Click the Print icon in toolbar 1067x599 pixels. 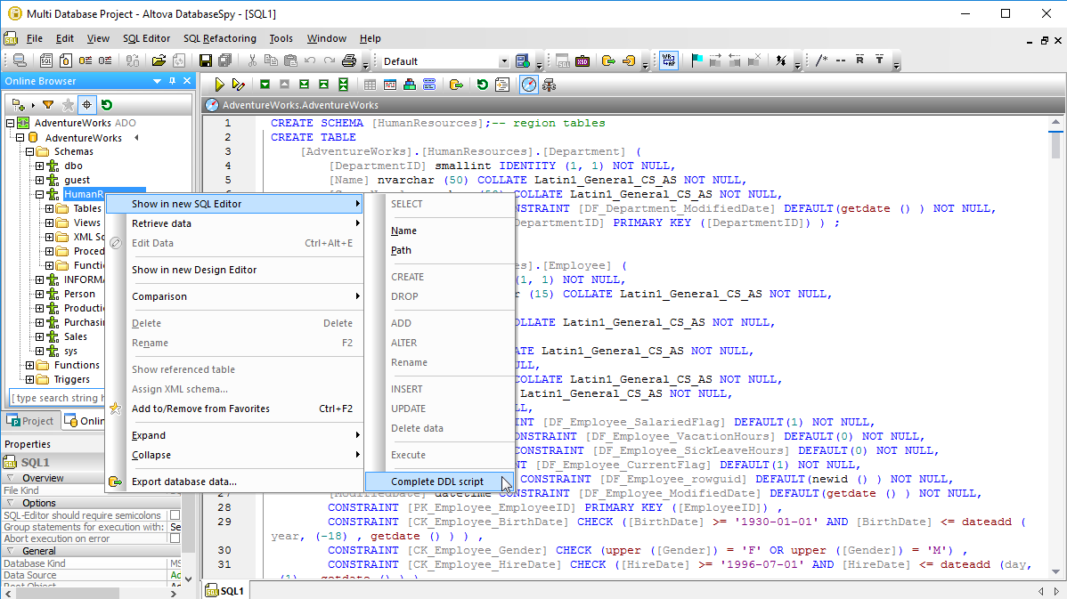(349, 61)
